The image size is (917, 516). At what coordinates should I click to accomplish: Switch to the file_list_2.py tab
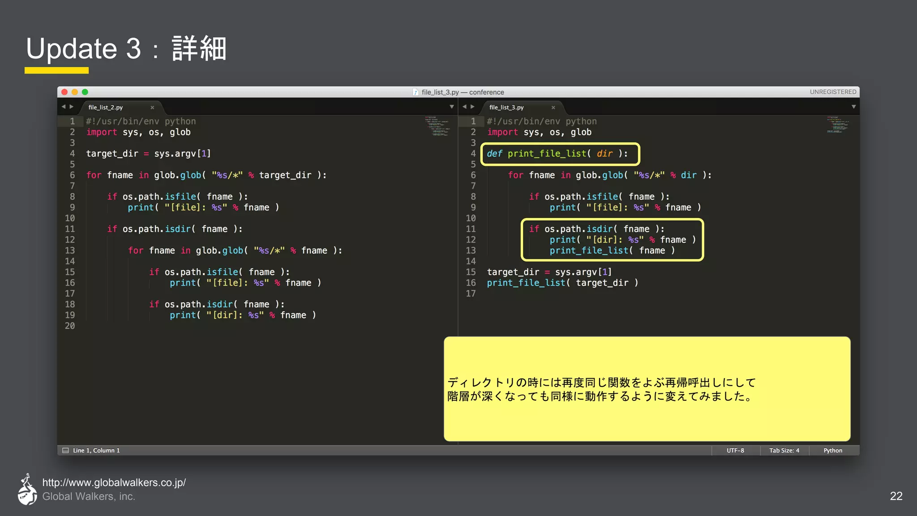106,107
